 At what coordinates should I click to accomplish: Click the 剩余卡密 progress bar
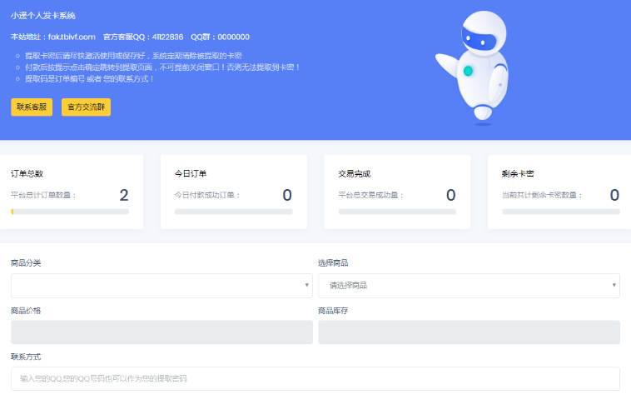pos(560,212)
